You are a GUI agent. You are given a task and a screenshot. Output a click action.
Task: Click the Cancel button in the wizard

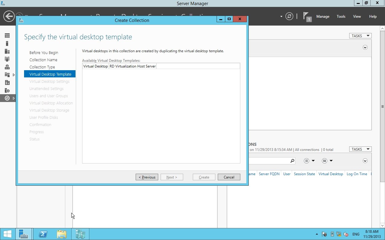pos(229,177)
